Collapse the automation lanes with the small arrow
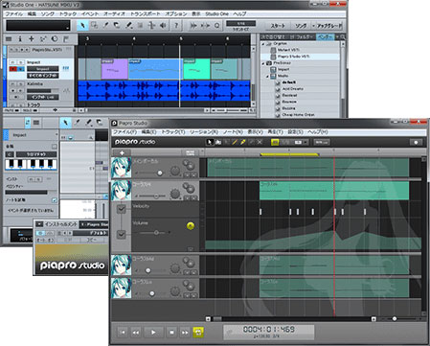The image size is (430, 346). point(191,248)
